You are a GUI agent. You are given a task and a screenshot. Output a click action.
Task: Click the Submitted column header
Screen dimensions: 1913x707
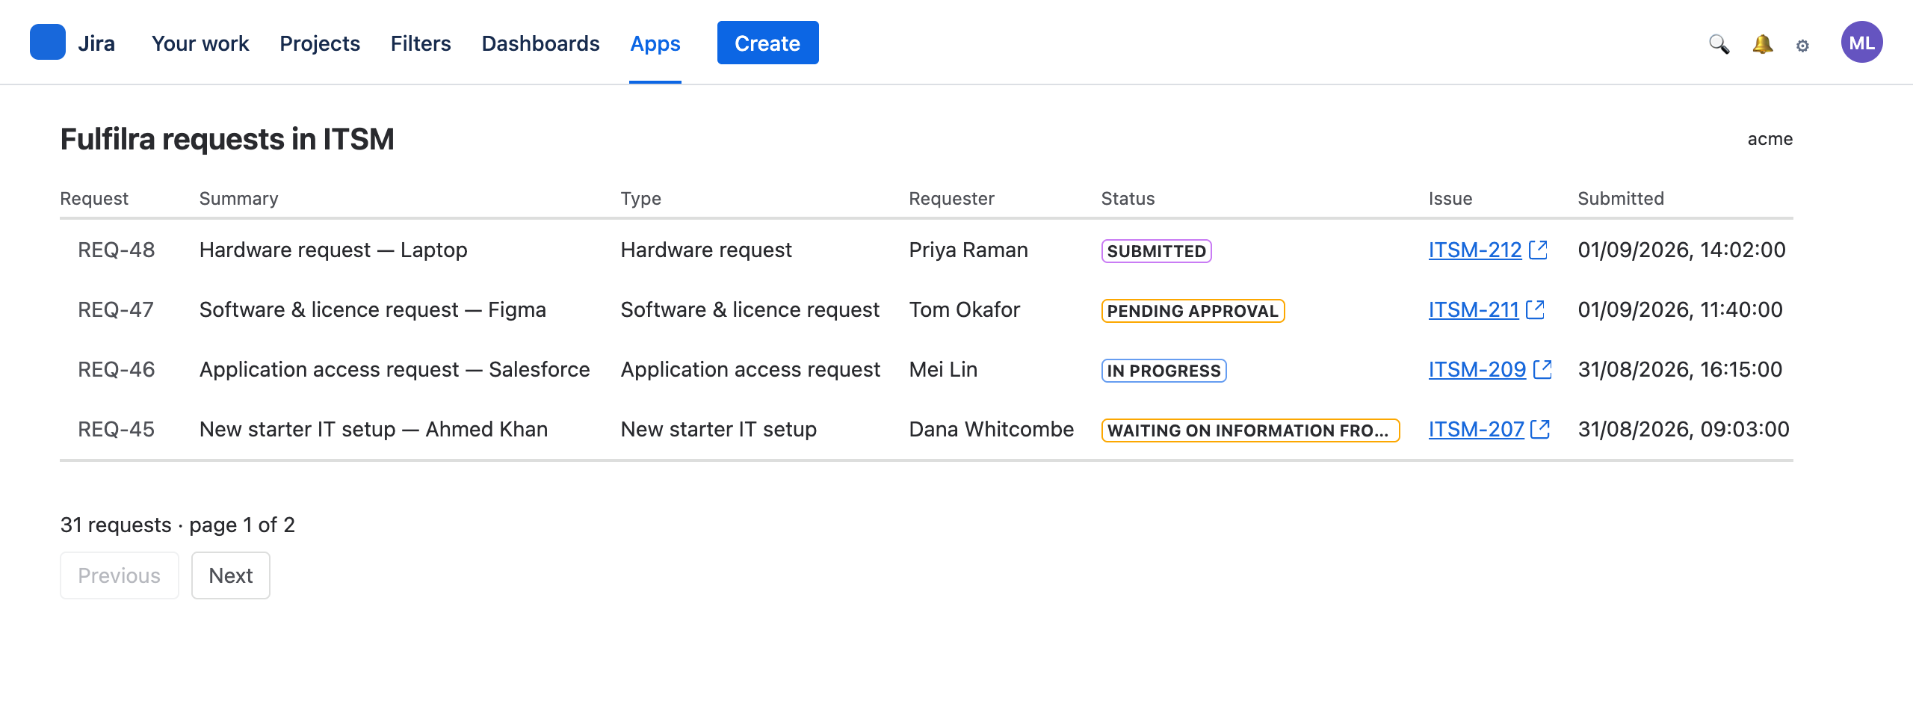tap(1621, 199)
